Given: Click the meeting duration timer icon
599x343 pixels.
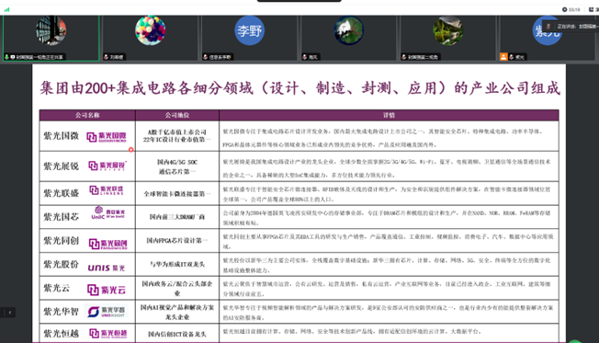Looking at the screenshot, I should (x=564, y=9).
